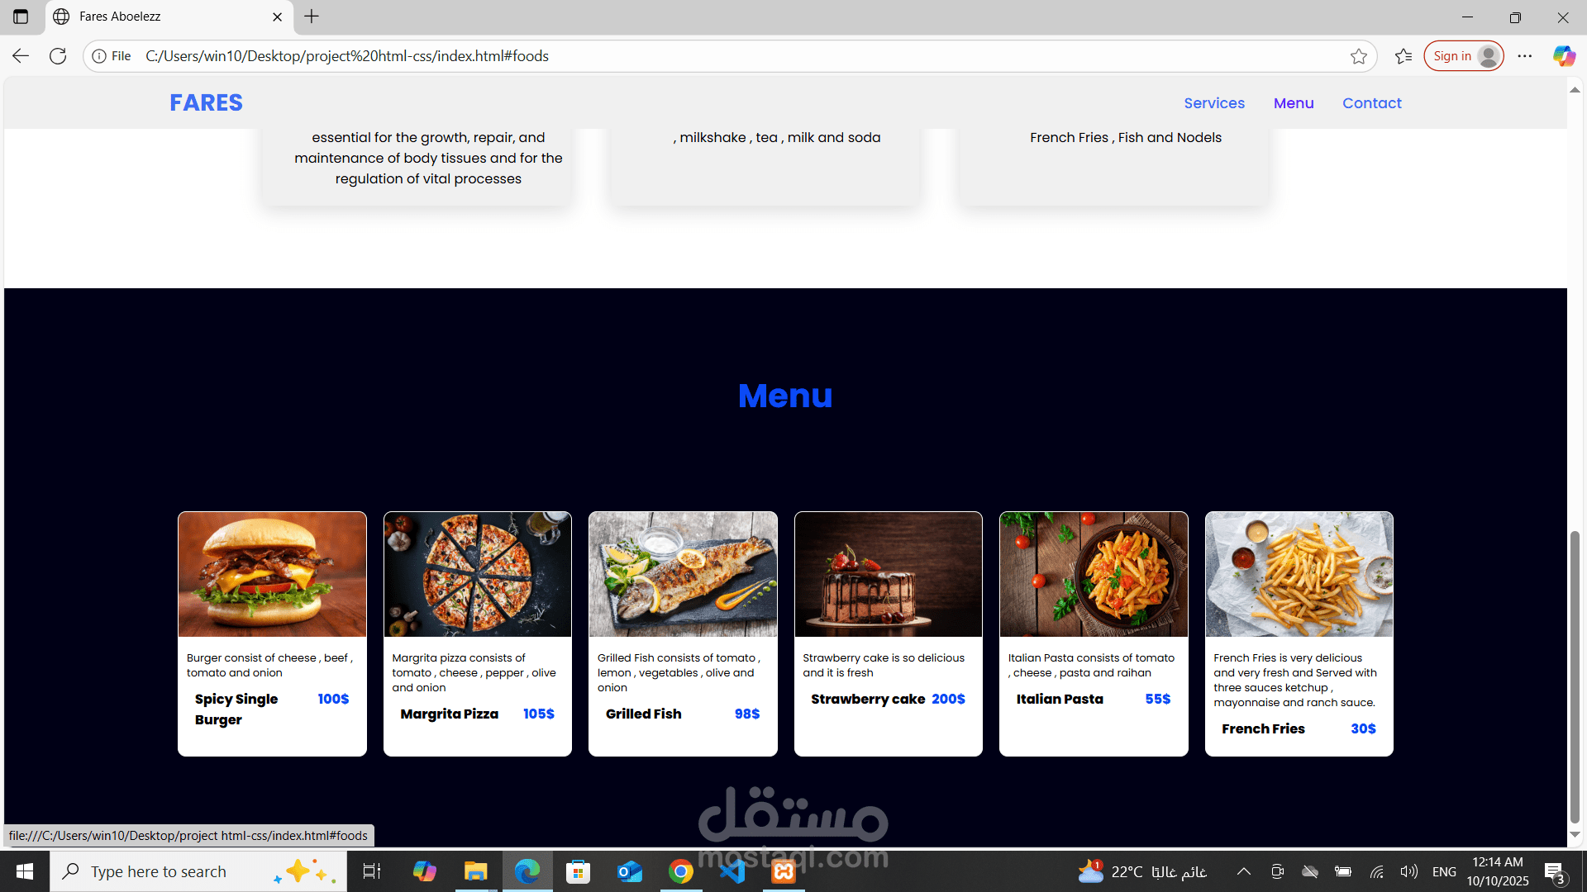Screen dimensions: 1587x892
Task: Open browser settings and more menu
Action: 1525,56
